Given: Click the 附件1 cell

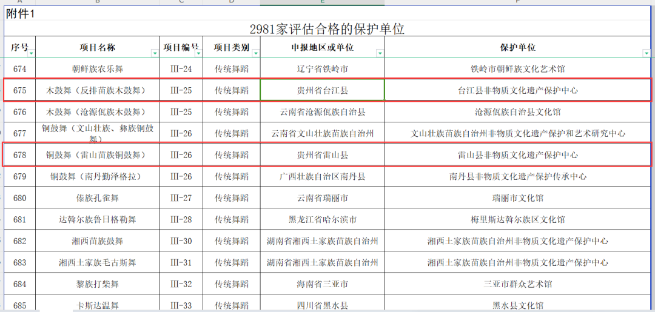Looking at the screenshot, I should [x=21, y=15].
